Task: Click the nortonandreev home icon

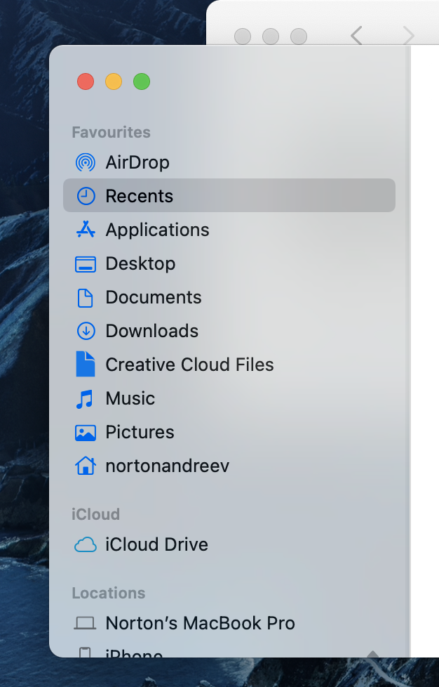Action: [86, 466]
